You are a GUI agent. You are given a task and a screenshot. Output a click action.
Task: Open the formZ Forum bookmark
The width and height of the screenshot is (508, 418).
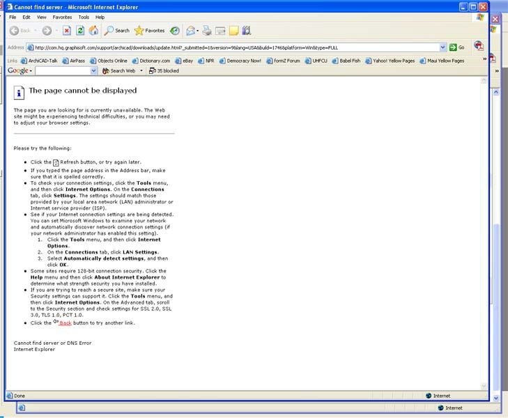click(283, 61)
